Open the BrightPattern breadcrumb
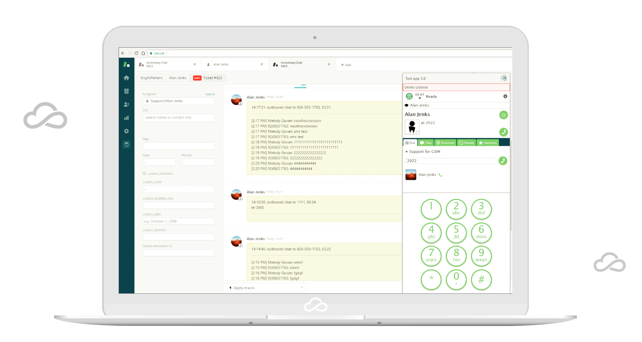The image size is (642, 342). pyautogui.click(x=151, y=78)
